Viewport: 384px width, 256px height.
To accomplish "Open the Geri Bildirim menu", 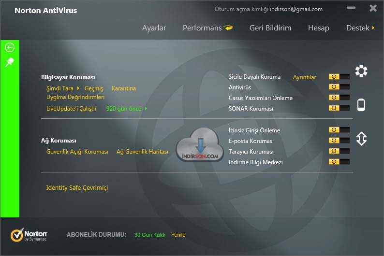I will (270, 28).
